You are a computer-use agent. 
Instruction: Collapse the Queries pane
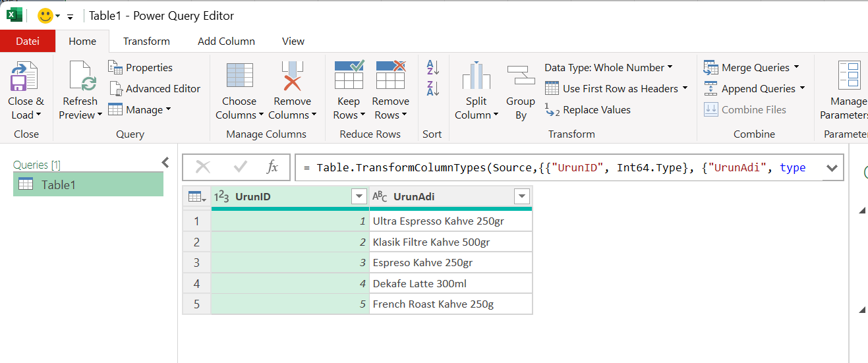point(165,163)
